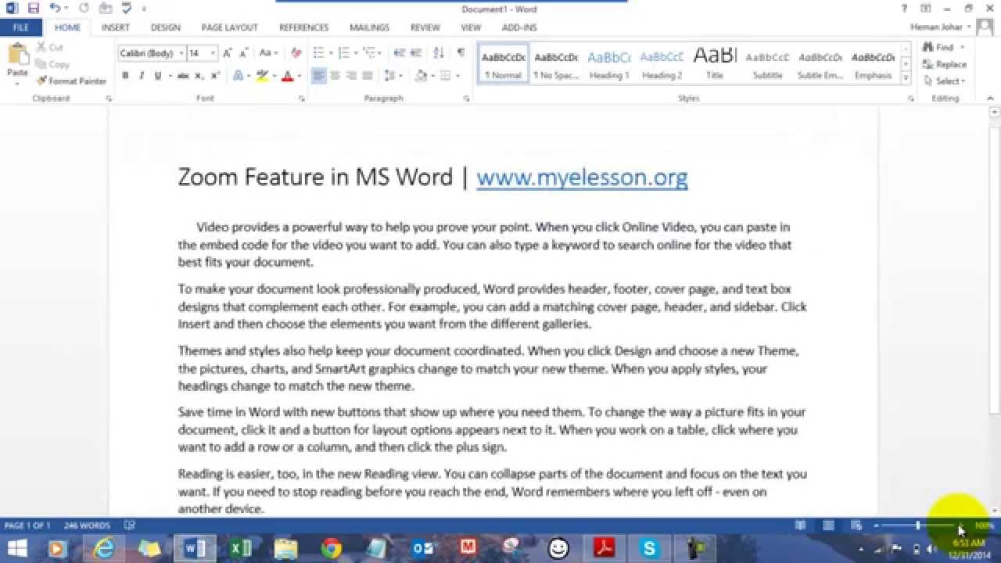Toggle superscript formatting
This screenshot has width=1001, height=563.
coord(215,76)
